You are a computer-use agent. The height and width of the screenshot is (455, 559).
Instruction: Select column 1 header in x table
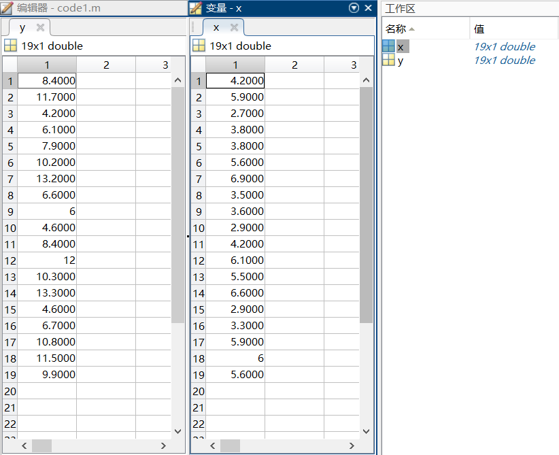tap(235, 65)
